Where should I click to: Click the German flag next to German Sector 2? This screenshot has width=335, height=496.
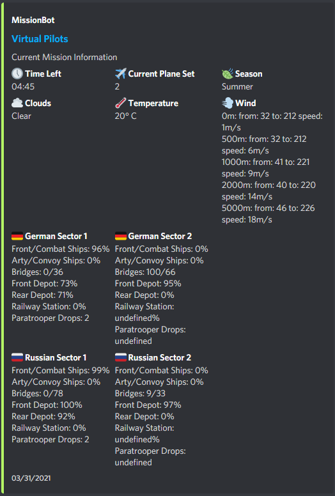click(x=121, y=236)
